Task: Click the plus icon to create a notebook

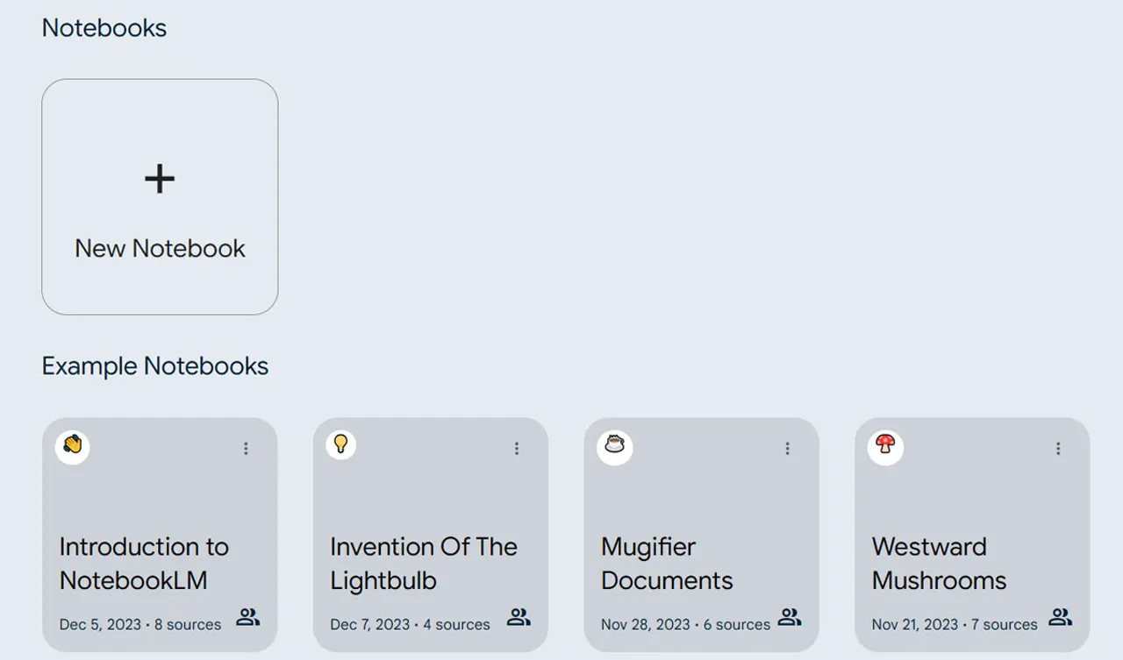Action: (159, 179)
